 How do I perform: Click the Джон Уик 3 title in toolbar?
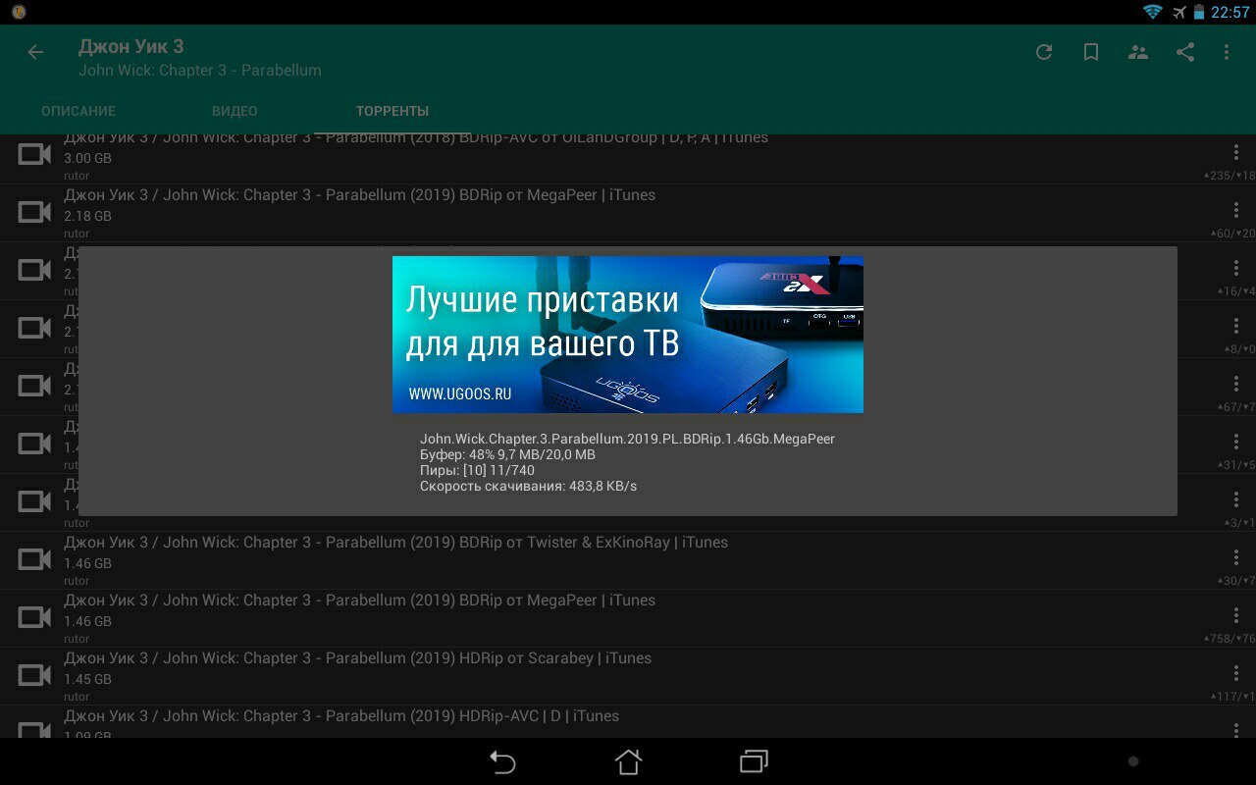(131, 46)
